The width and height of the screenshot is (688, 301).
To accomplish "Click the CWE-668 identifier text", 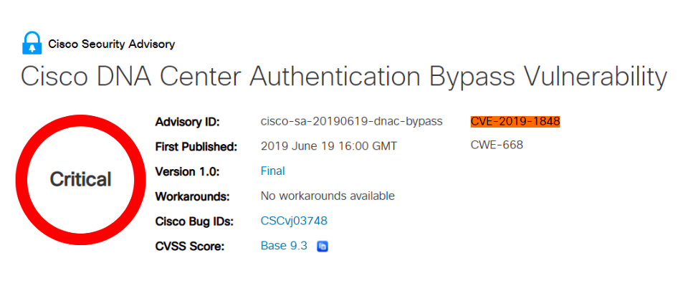I will tap(497, 145).
